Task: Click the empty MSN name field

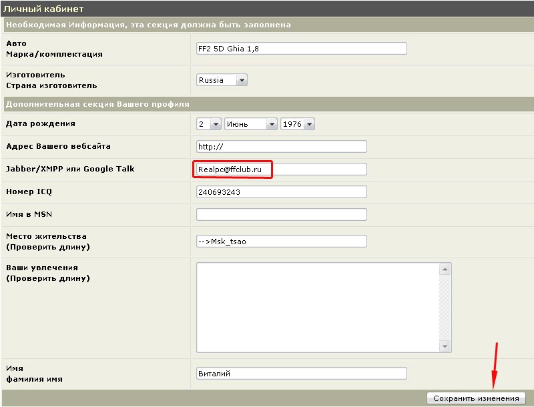Action: [281, 214]
